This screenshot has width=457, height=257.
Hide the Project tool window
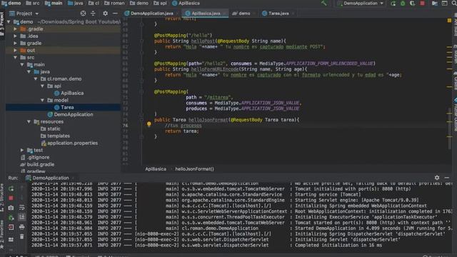115,14
